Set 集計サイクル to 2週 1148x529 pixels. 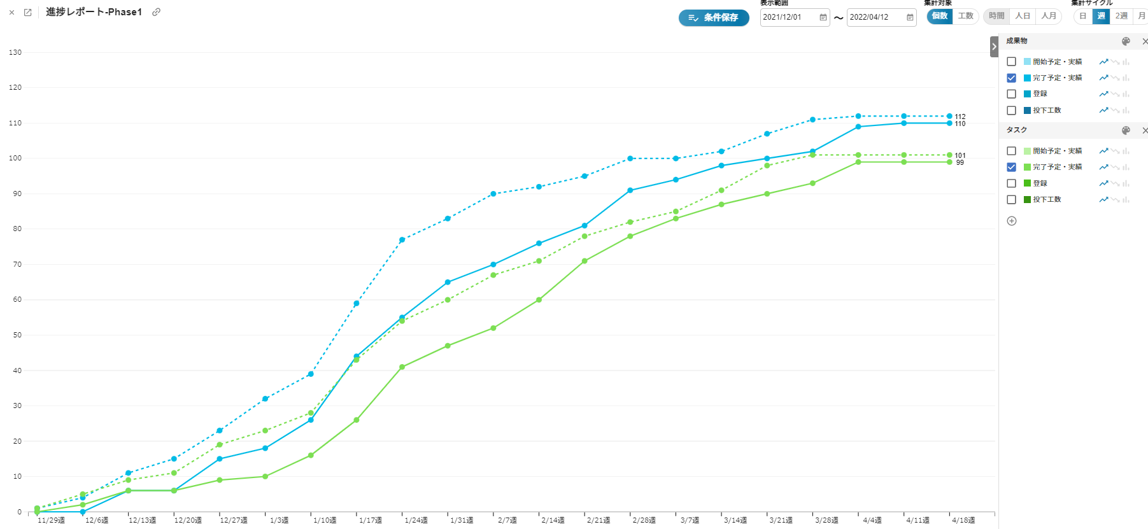coord(1121,16)
